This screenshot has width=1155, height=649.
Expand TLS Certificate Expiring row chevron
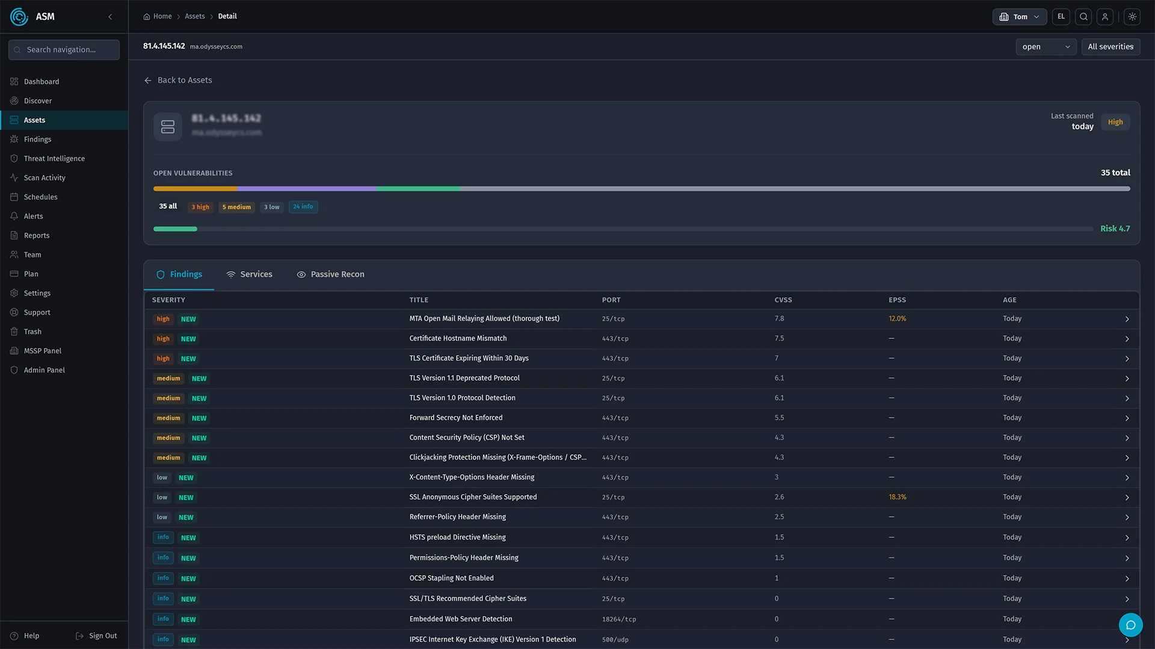click(1127, 359)
